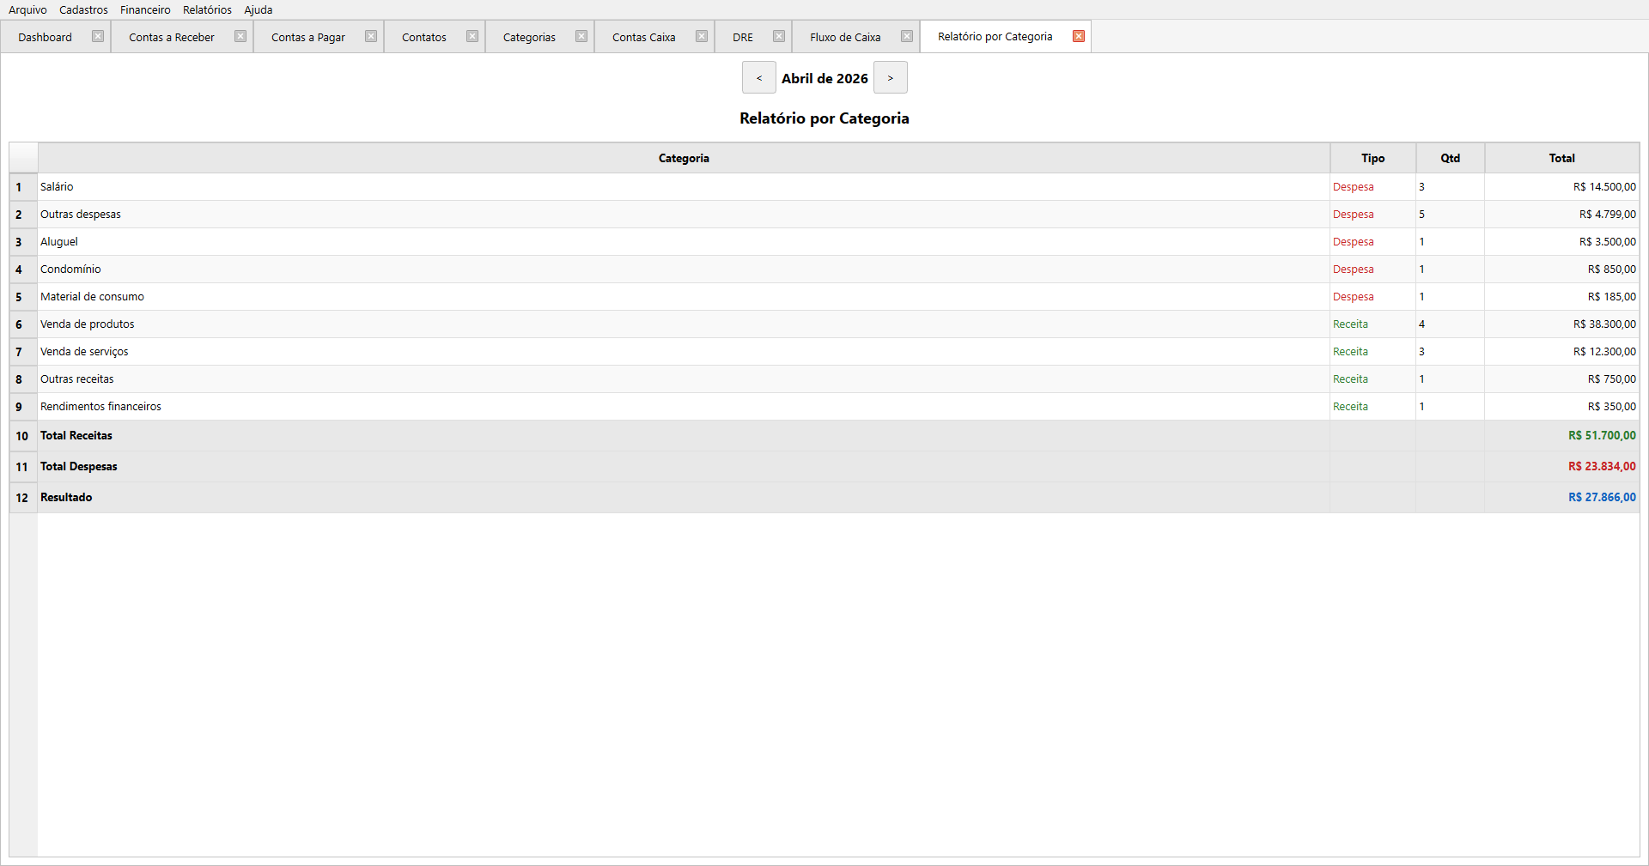Close the Contas Caixa tab
The image size is (1649, 866).
(702, 37)
